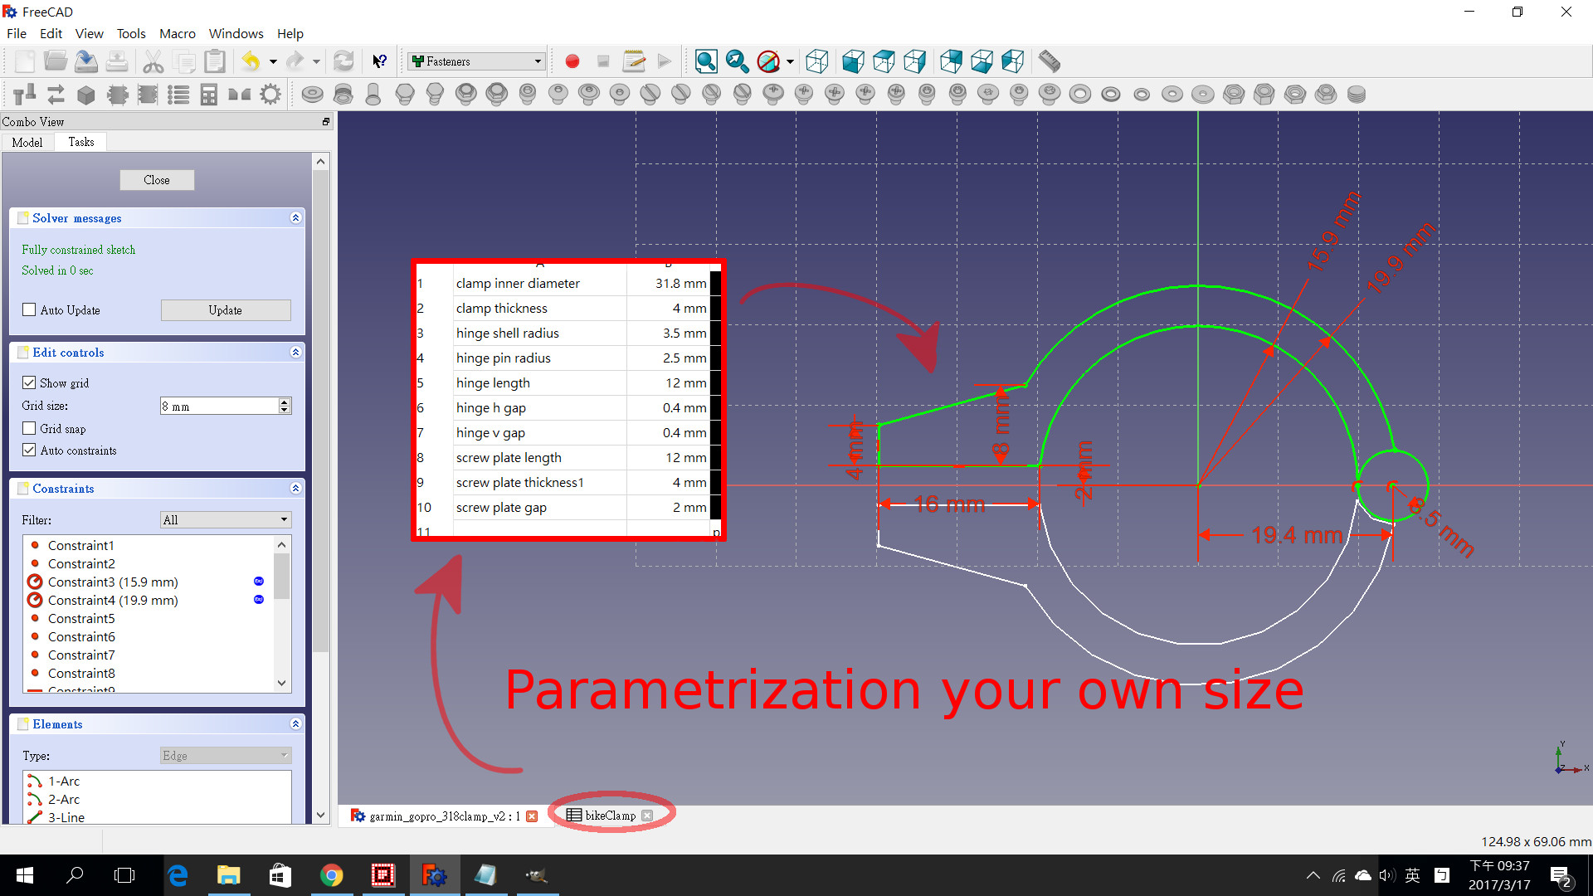The width and height of the screenshot is (1593, 896).
Task: Click the bill of materials list icon
Action: pyautogui.click(x=178, y=95)
